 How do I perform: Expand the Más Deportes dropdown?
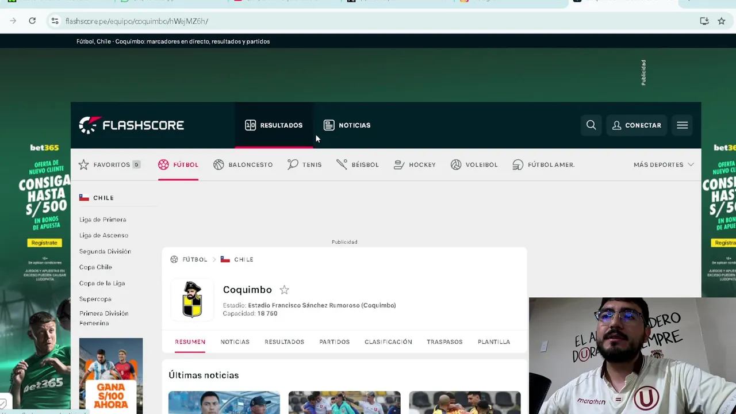[x=664, y=164]
